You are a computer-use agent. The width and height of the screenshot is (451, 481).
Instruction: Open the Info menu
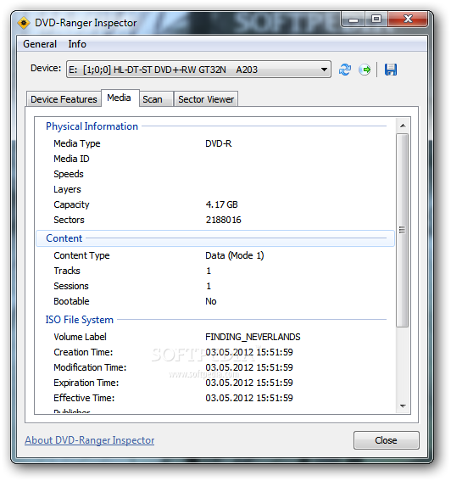pyautogui.click(x=77, y=44)
